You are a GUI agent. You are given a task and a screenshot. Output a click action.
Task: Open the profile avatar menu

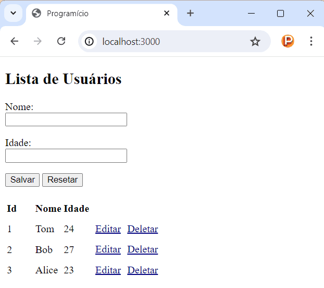(288, 41)
